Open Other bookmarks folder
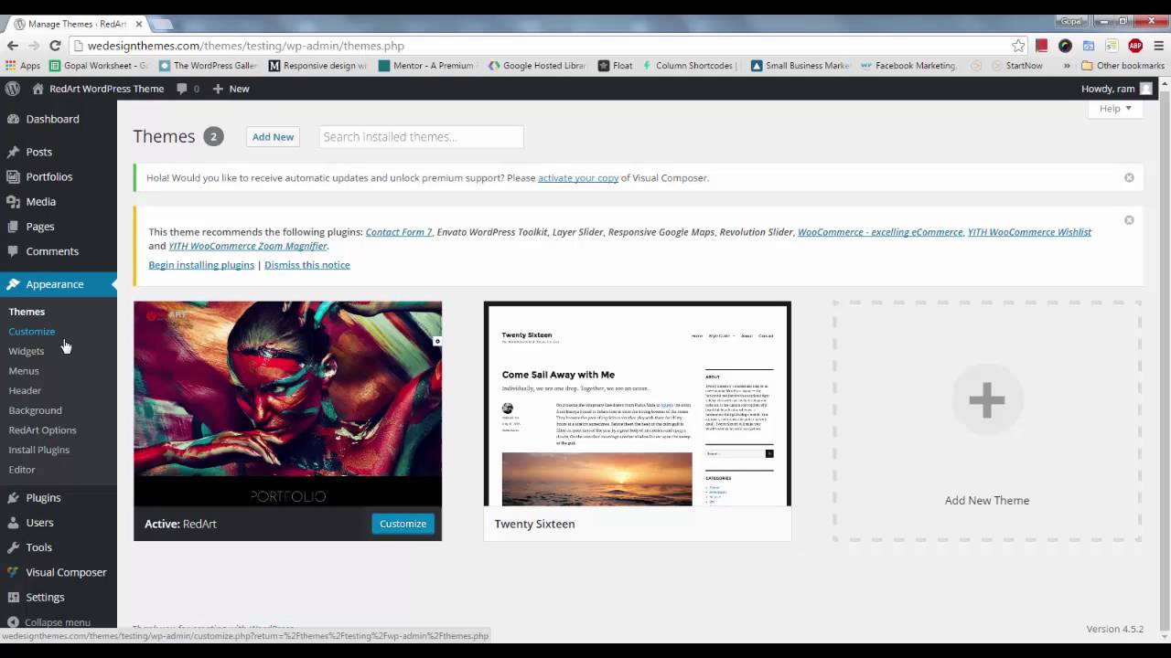 [x=1123, y=66]
